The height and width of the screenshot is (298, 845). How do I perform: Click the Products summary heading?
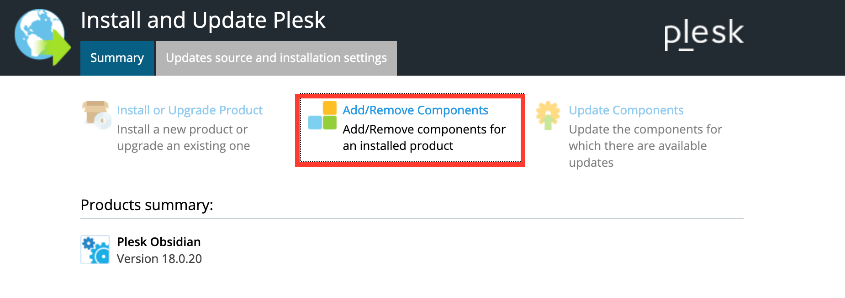[147, 205]
